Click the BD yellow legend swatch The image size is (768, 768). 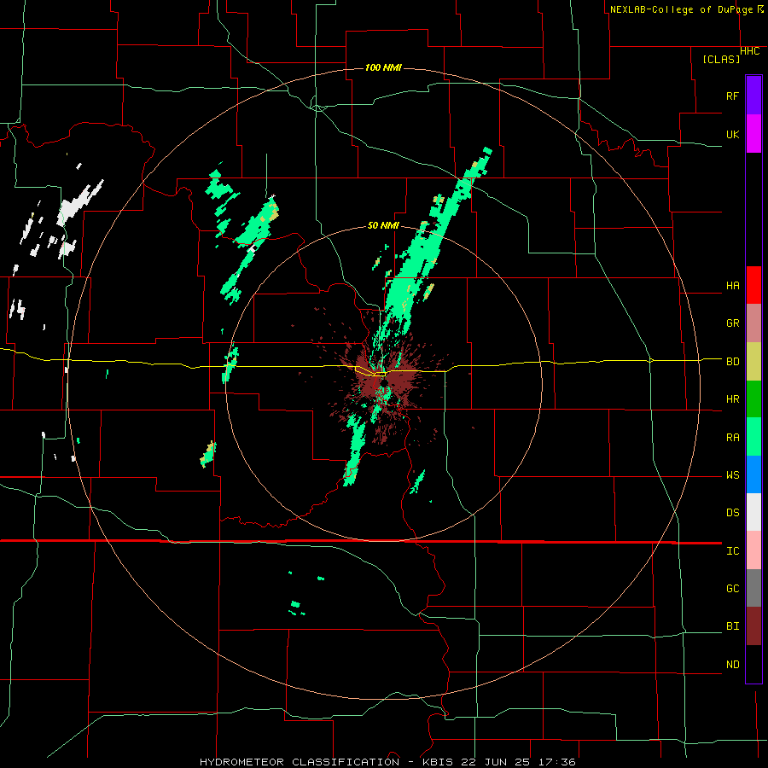point(753,362)
